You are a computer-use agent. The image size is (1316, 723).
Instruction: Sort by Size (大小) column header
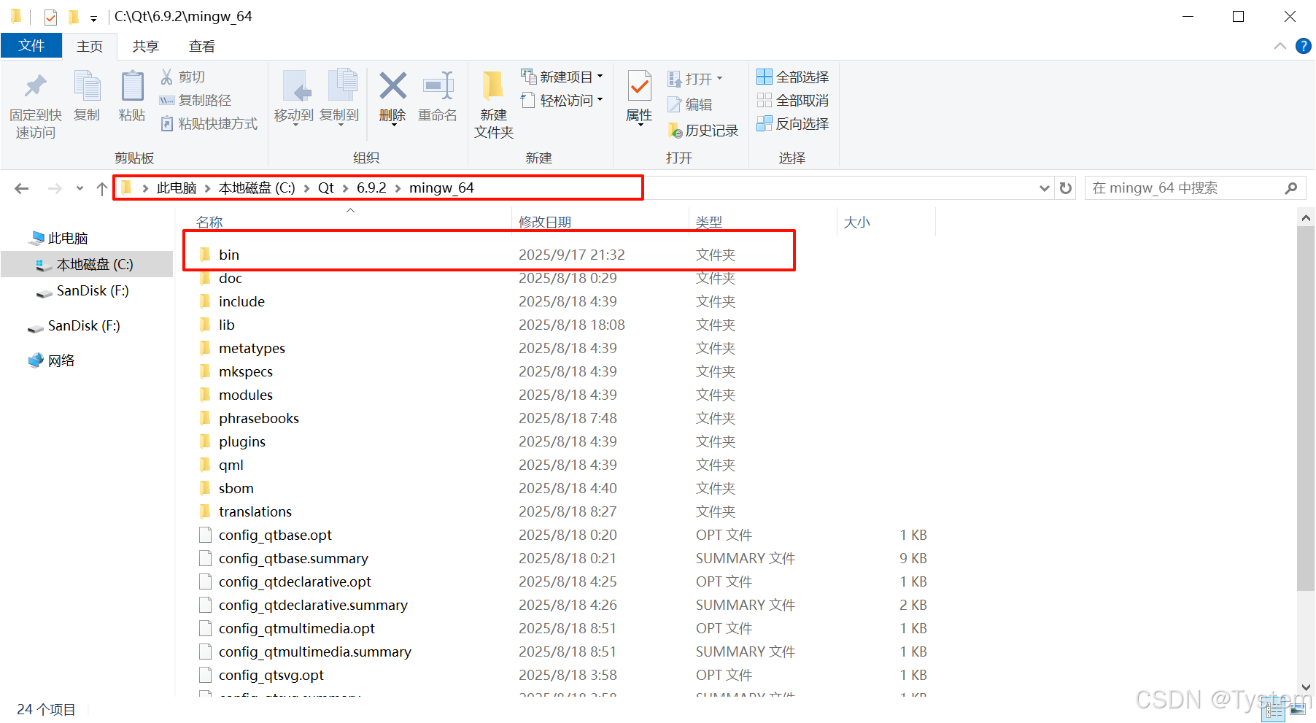(x=856, y=222)
